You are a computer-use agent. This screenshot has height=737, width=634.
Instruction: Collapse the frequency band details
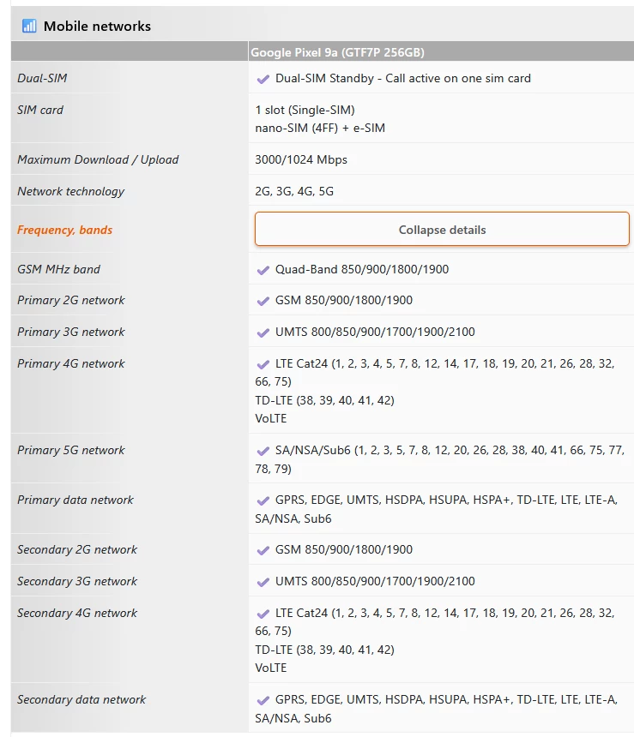coord(442,230)
